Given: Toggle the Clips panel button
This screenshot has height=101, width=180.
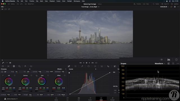Looking at the screenshot, I should tap(146, 4).
